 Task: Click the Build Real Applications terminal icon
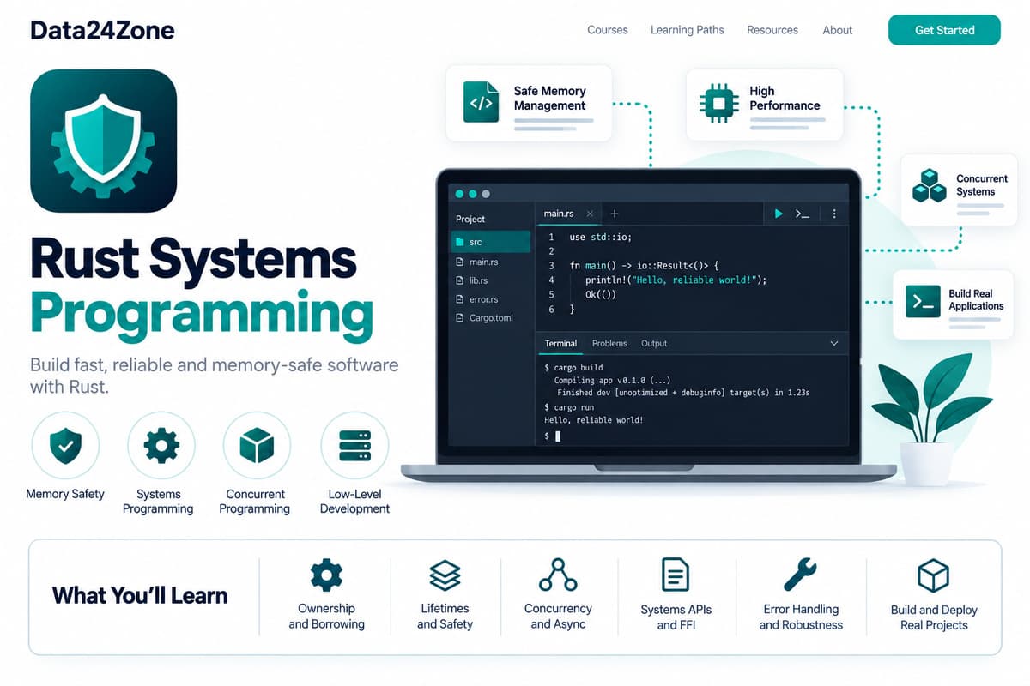tap(923, 301)
